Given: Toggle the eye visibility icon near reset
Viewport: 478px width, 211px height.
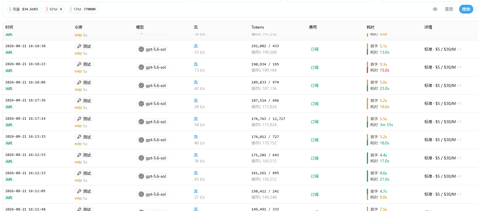Looking at the screenshot, I should (435, 9).
